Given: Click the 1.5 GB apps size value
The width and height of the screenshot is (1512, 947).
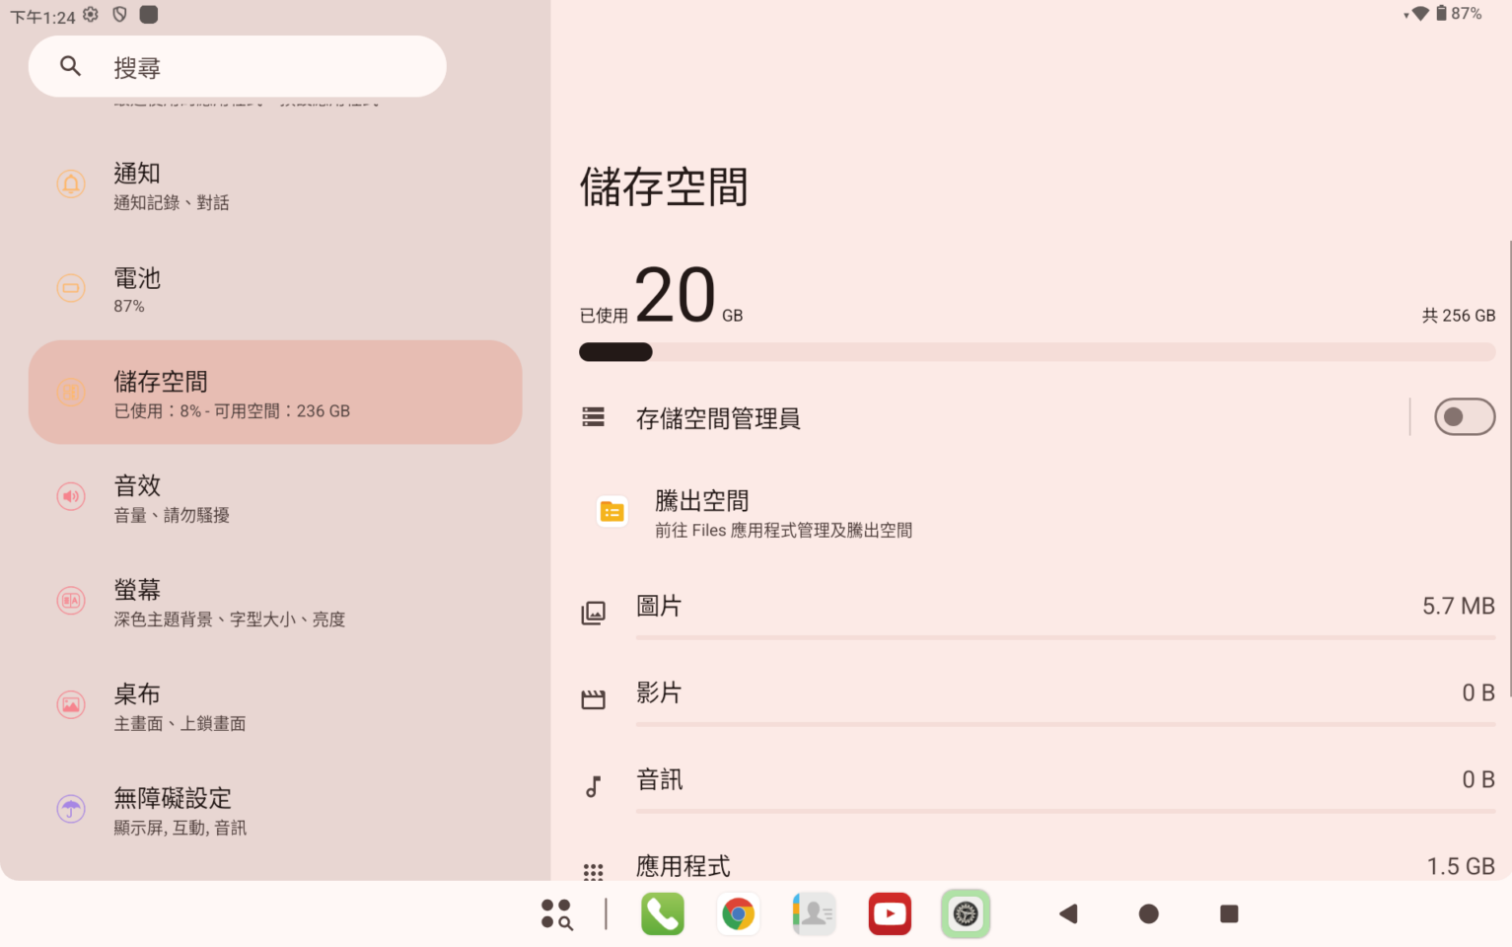Looking at the screenshot, I should (x=1461, y=866).
